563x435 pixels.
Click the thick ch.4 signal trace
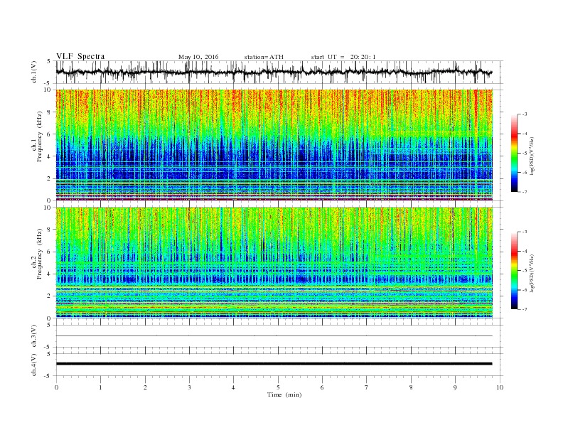point(274,364)
